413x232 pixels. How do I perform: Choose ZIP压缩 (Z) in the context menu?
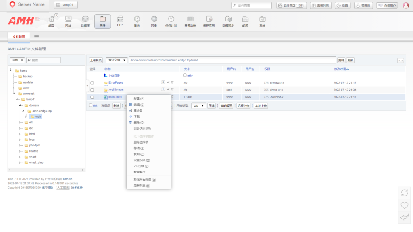148,166
